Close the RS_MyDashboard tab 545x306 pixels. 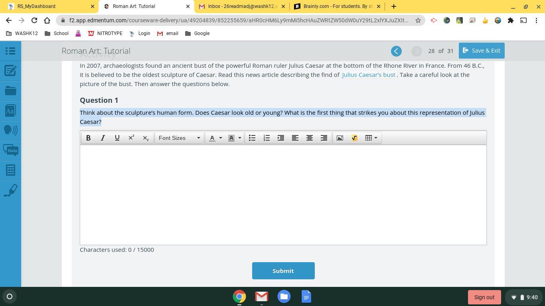coord(93,6)
